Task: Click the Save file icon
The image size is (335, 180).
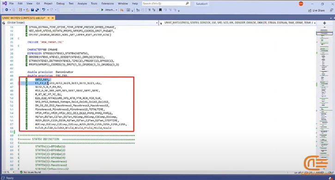Action: point(32,10)
